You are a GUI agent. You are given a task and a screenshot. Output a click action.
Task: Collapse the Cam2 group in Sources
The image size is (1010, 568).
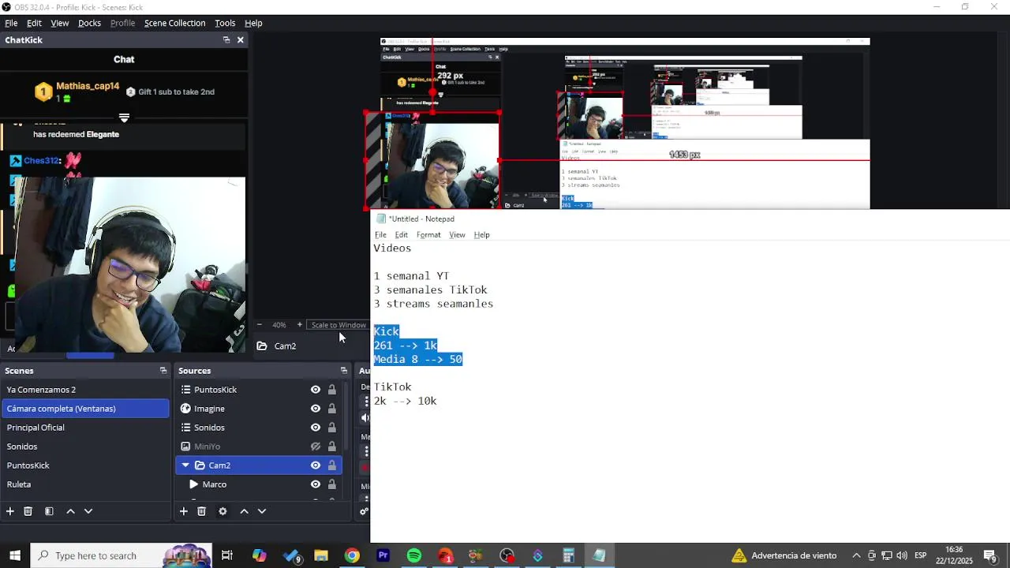pyautogui.click(x=185, y=465)
